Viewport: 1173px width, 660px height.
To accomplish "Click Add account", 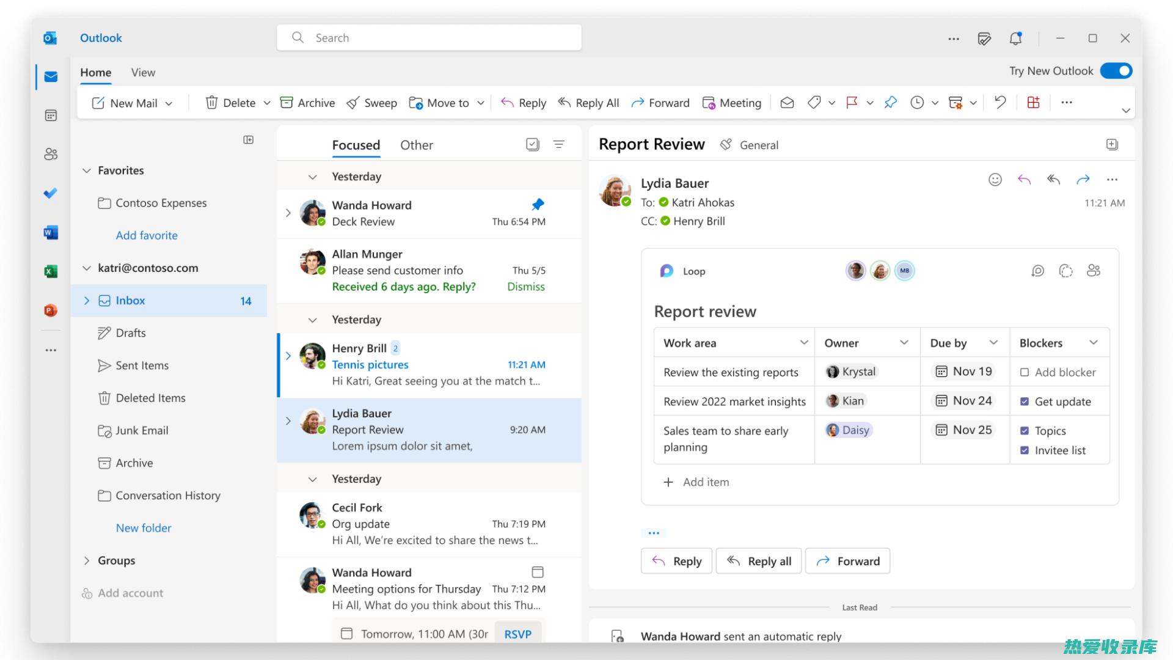I will pos(122,593).
